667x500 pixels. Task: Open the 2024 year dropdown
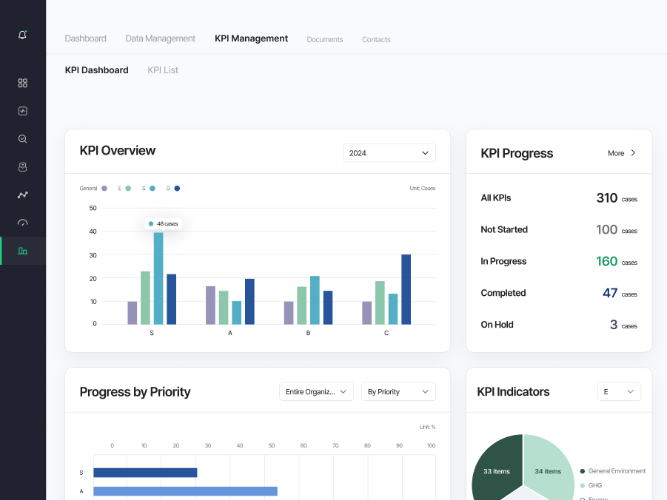point(389,153)
